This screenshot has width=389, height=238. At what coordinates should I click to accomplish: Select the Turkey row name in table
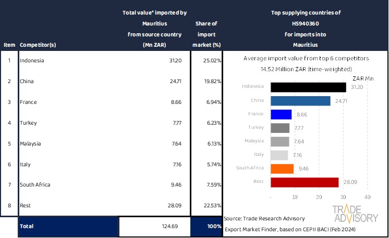tap(28, 123)
